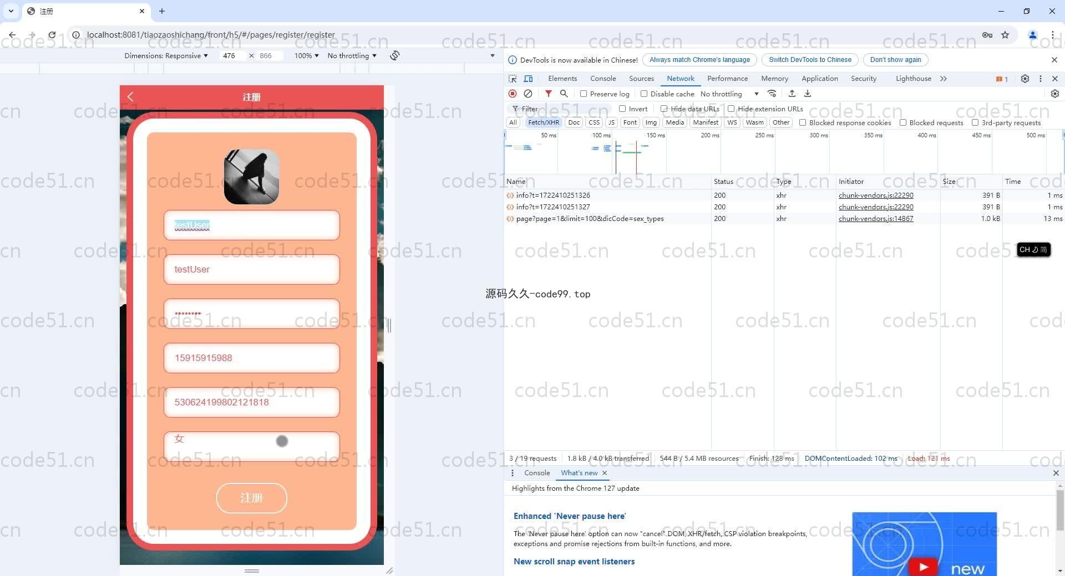Click the back arrow in register header

pos(130,96)
